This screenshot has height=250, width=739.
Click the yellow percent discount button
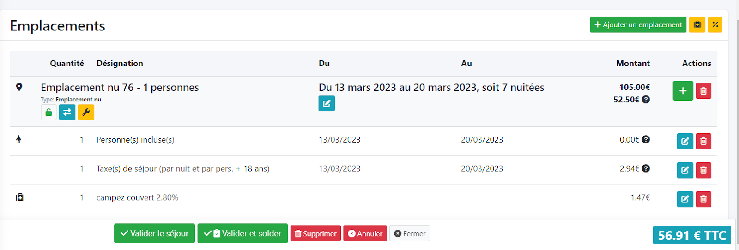pyautogui.click(x=715, y=24)
